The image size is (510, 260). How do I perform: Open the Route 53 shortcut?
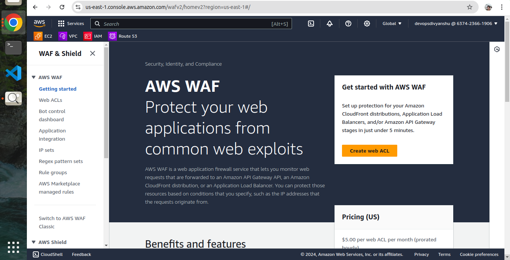click(122, 36)
